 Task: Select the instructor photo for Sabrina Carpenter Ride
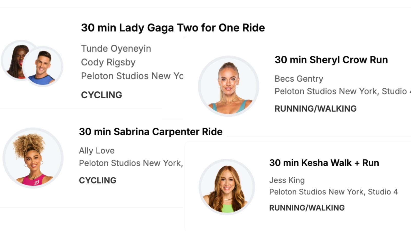[33, 158]
